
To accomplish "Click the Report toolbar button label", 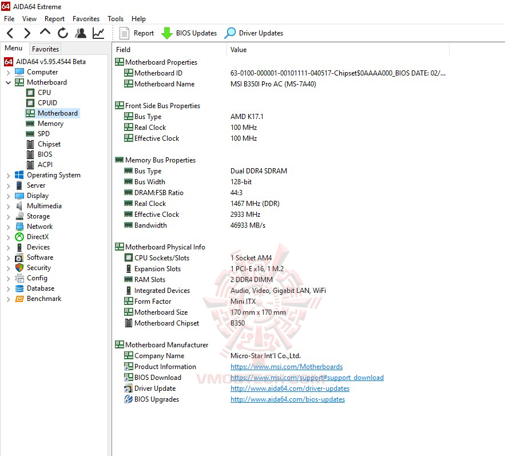I will 144,33.
